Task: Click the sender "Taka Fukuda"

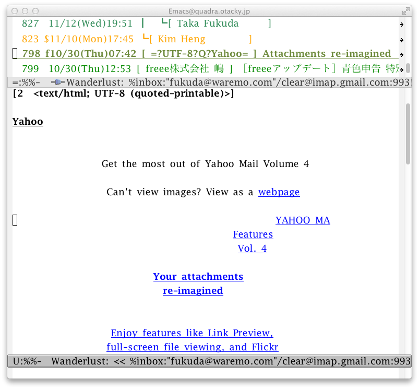Action: 208,23
